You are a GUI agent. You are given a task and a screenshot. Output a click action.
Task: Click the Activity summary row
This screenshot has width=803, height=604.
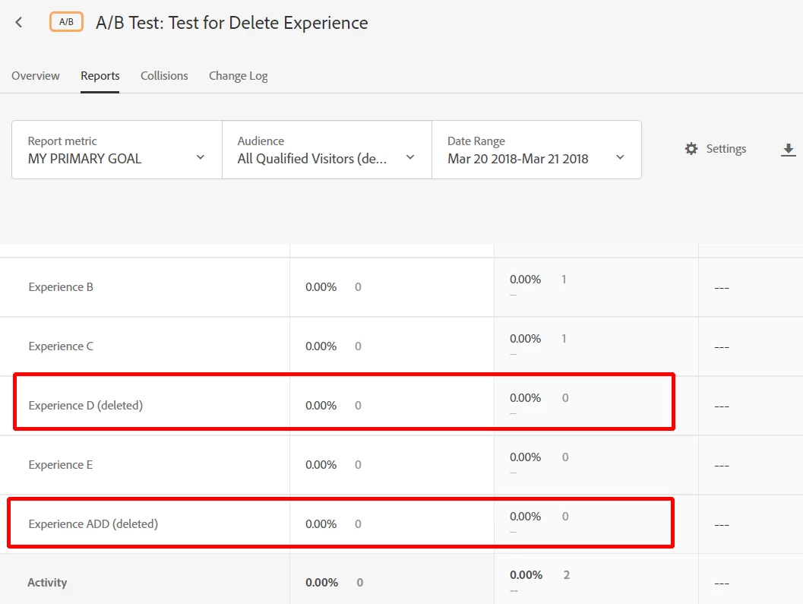47,583
